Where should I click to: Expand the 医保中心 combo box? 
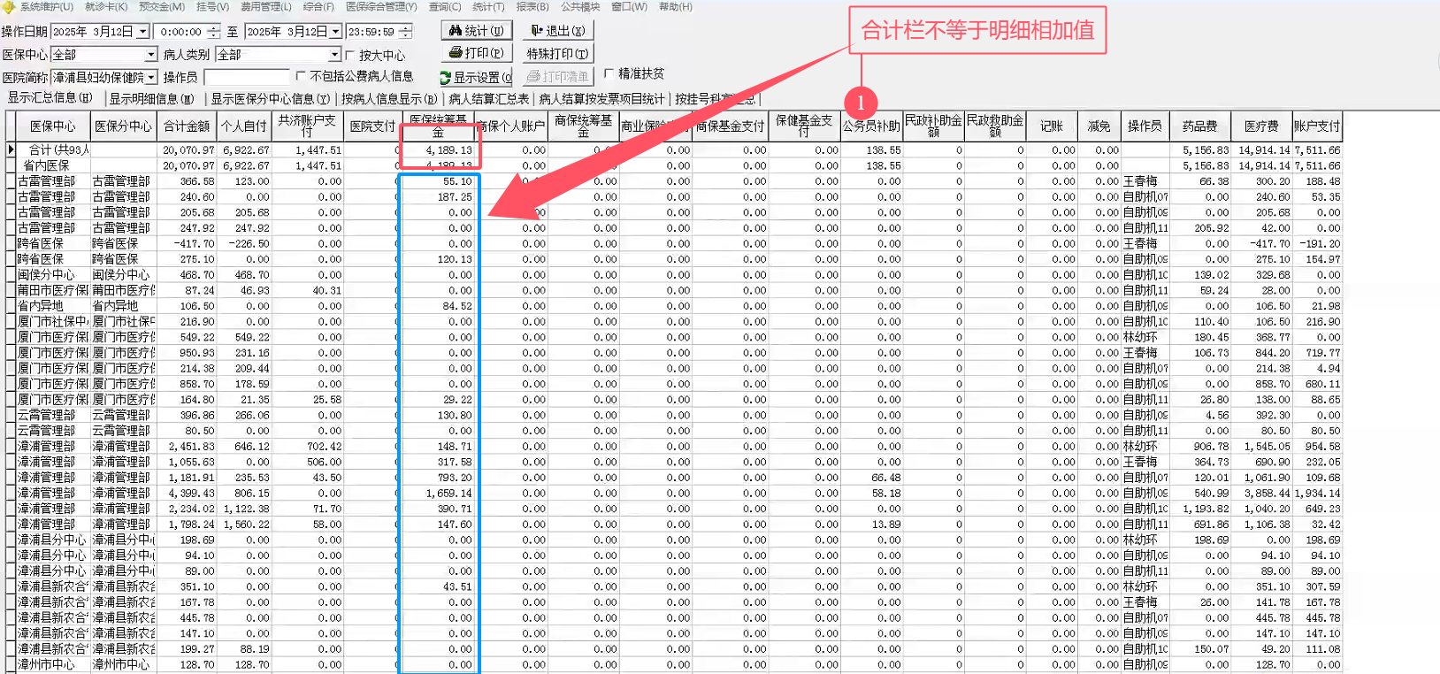point(150,55)
